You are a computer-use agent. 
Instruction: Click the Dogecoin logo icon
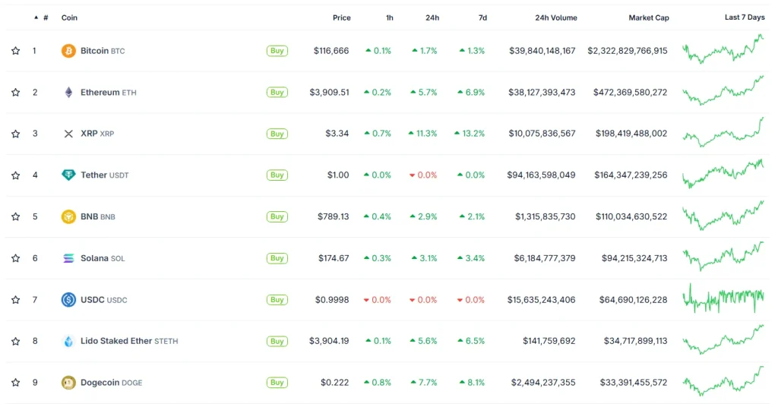(68, 383)
